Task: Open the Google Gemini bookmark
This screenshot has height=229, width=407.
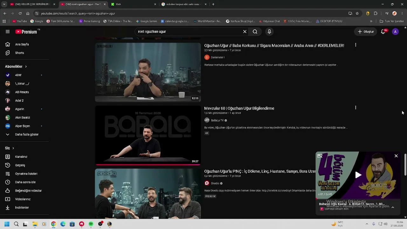Action: coord(146,21)
